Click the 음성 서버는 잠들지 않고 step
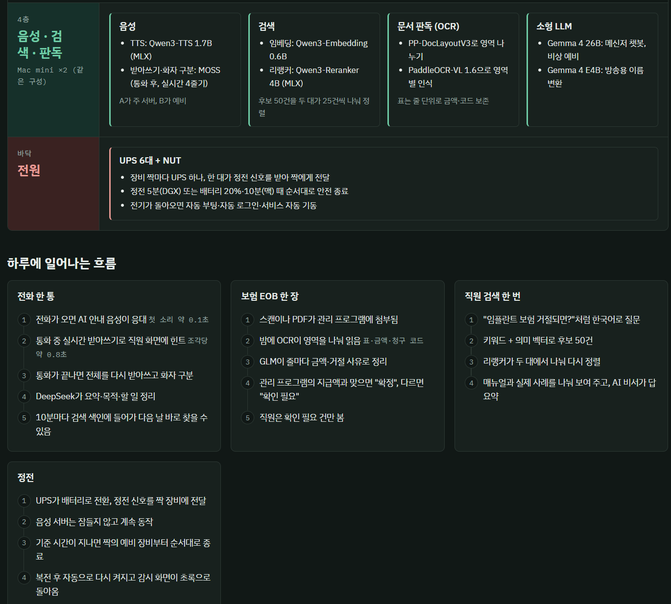This screenshot has height=604, width=671. point(95,522)
